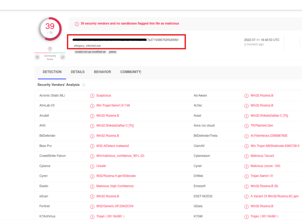Click the Security Vendors' Analysis heading

pyautogui.click(x=58, y=85)
